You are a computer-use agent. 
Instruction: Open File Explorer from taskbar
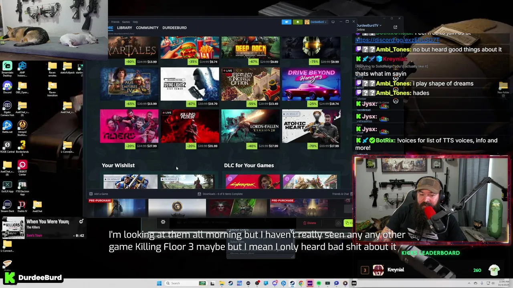click(222, 283)
